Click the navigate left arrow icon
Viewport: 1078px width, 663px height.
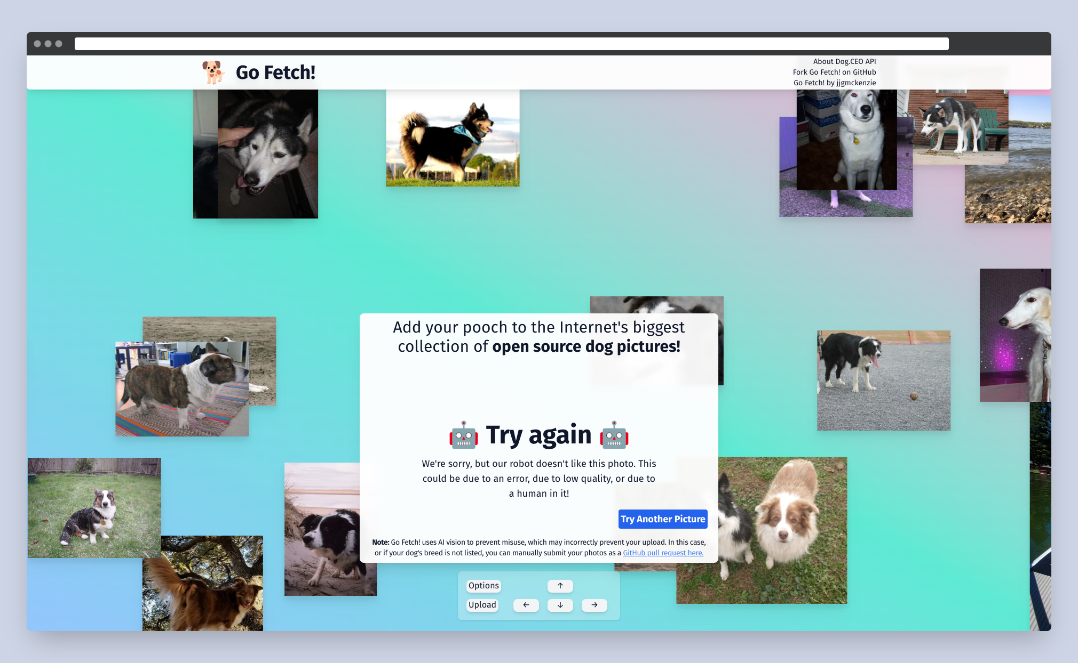525,605
